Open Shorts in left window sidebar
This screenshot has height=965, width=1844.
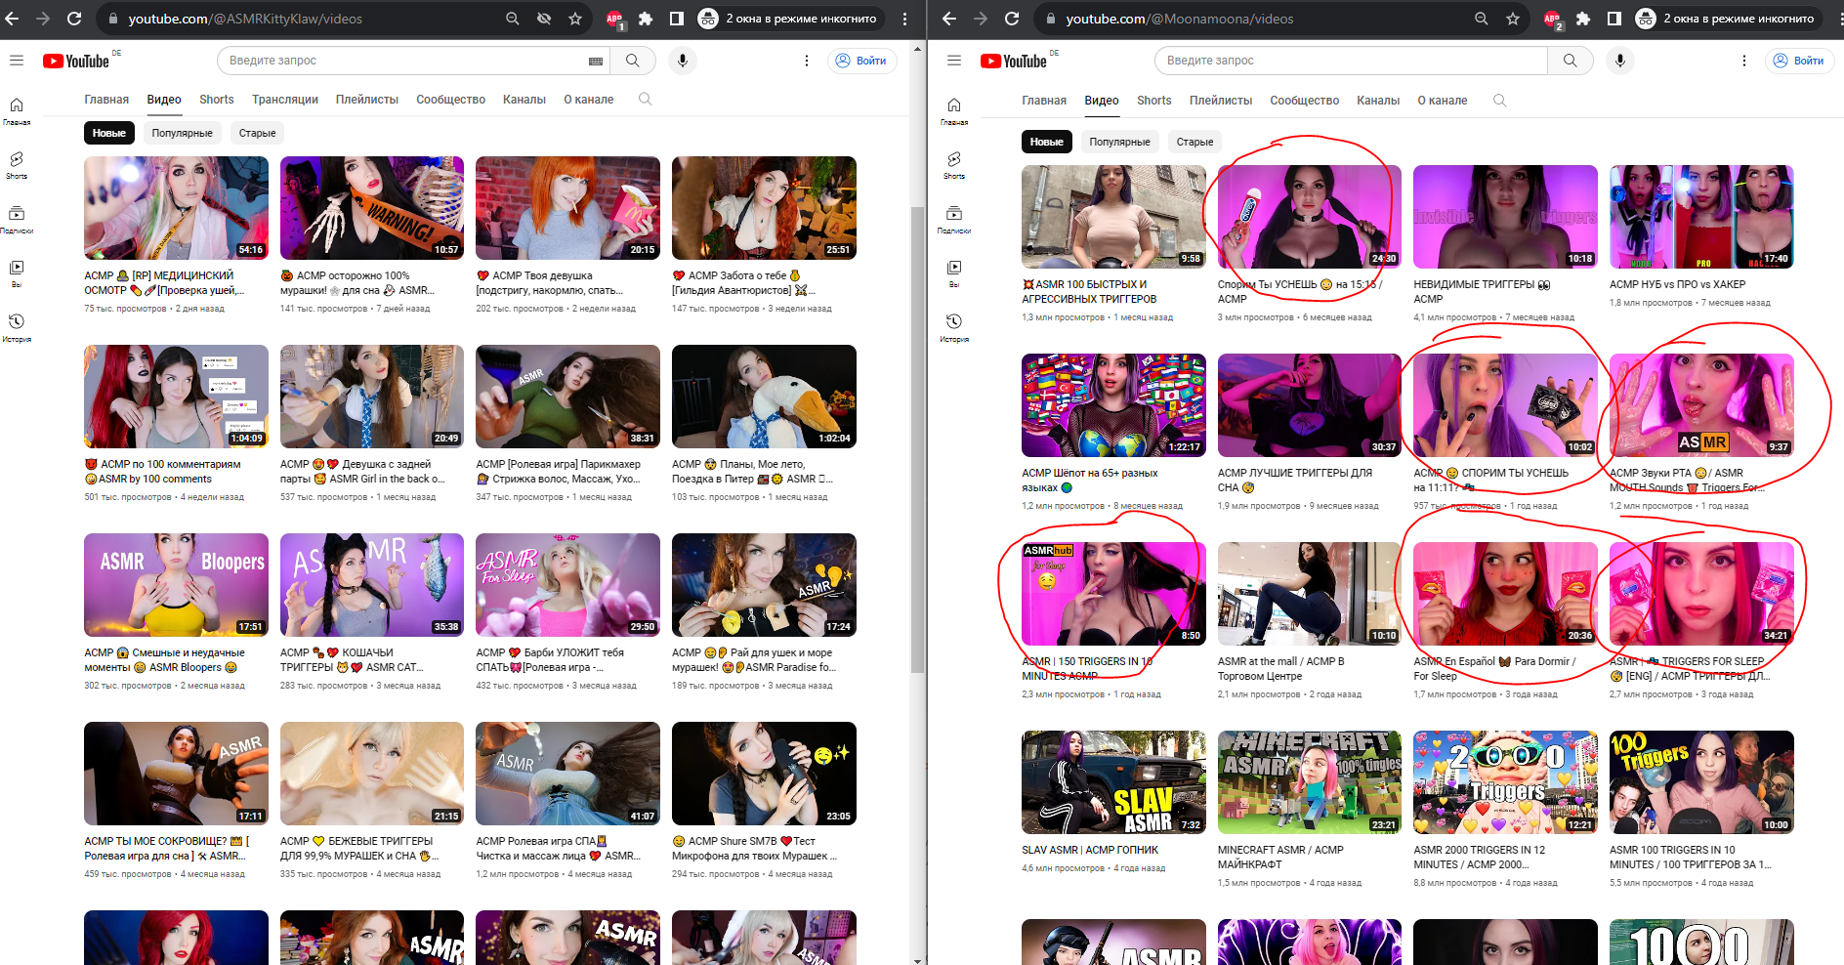pos(17,164)
